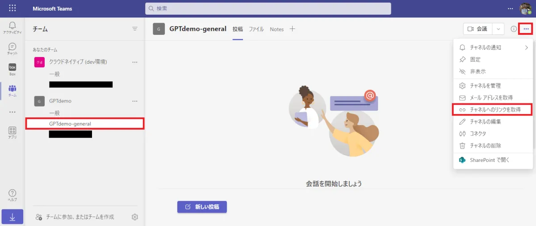The width and height of the screenshot is (536, 226).
Task: Open settings and more ellipsis in title bar
Action: [x=511, y=8]
